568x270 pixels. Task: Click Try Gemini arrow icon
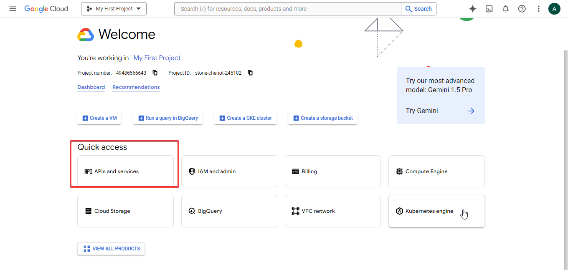[x=471, y=111]
